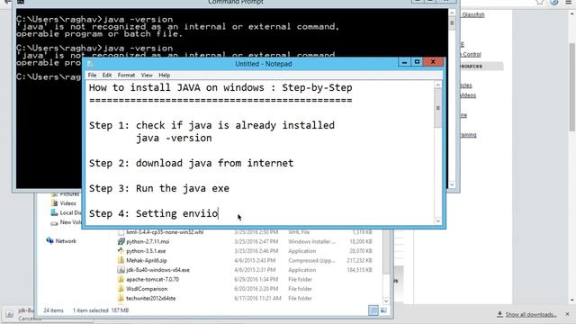Click the Notepad title bar icon
The width and height of the screenshot is (576, 324).
pos(90,64)
